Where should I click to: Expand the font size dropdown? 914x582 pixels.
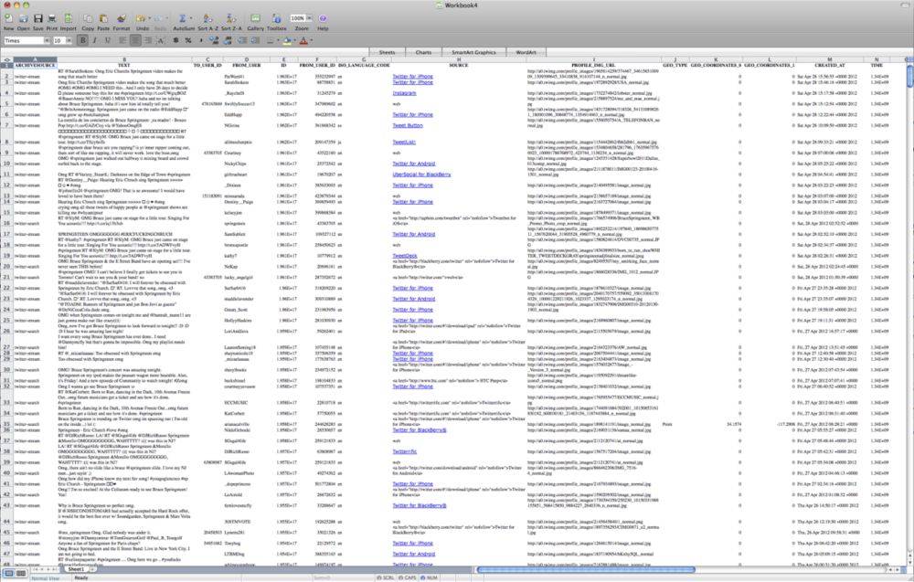pyautogui.click(x=69, y=41)
